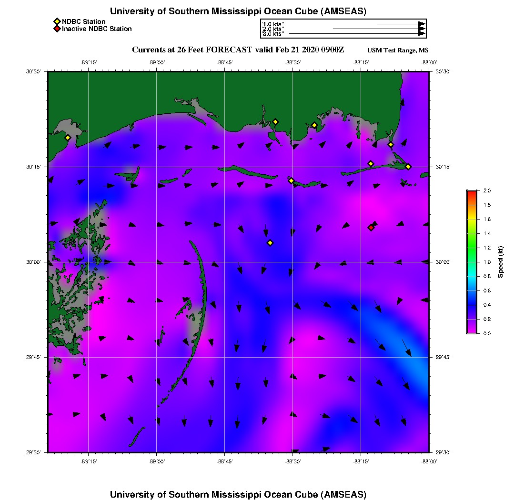The width and height of the screenshot is (524, 500).
Task: Select yellow station marker nearest the 88°30' gridline
Action: 291,180
